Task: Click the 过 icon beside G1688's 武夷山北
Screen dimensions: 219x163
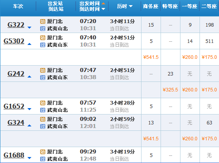Action: pyautogui.click(x=43, y=159)
